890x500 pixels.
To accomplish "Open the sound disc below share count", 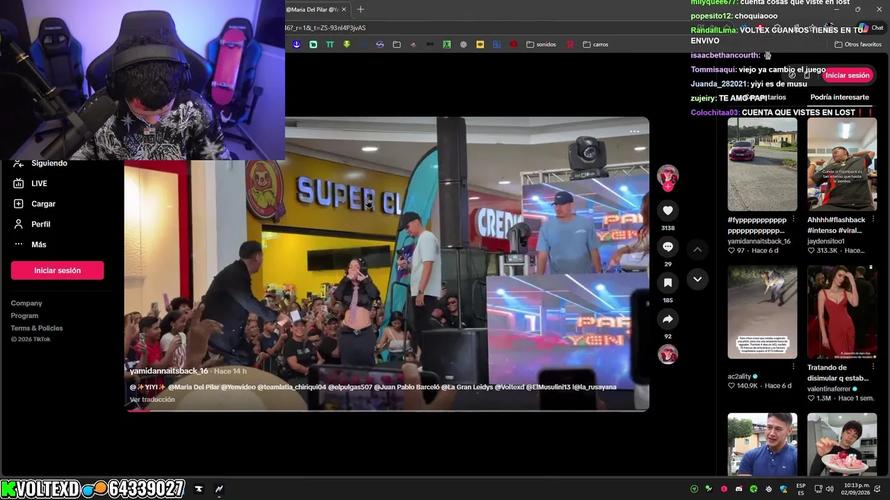I will (x=667, y=354).
